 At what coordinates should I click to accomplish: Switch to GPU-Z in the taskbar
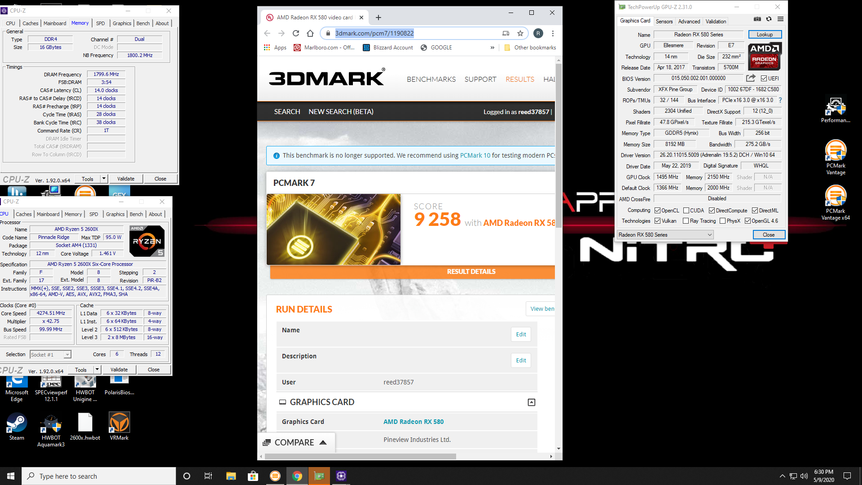click(319, 476)
